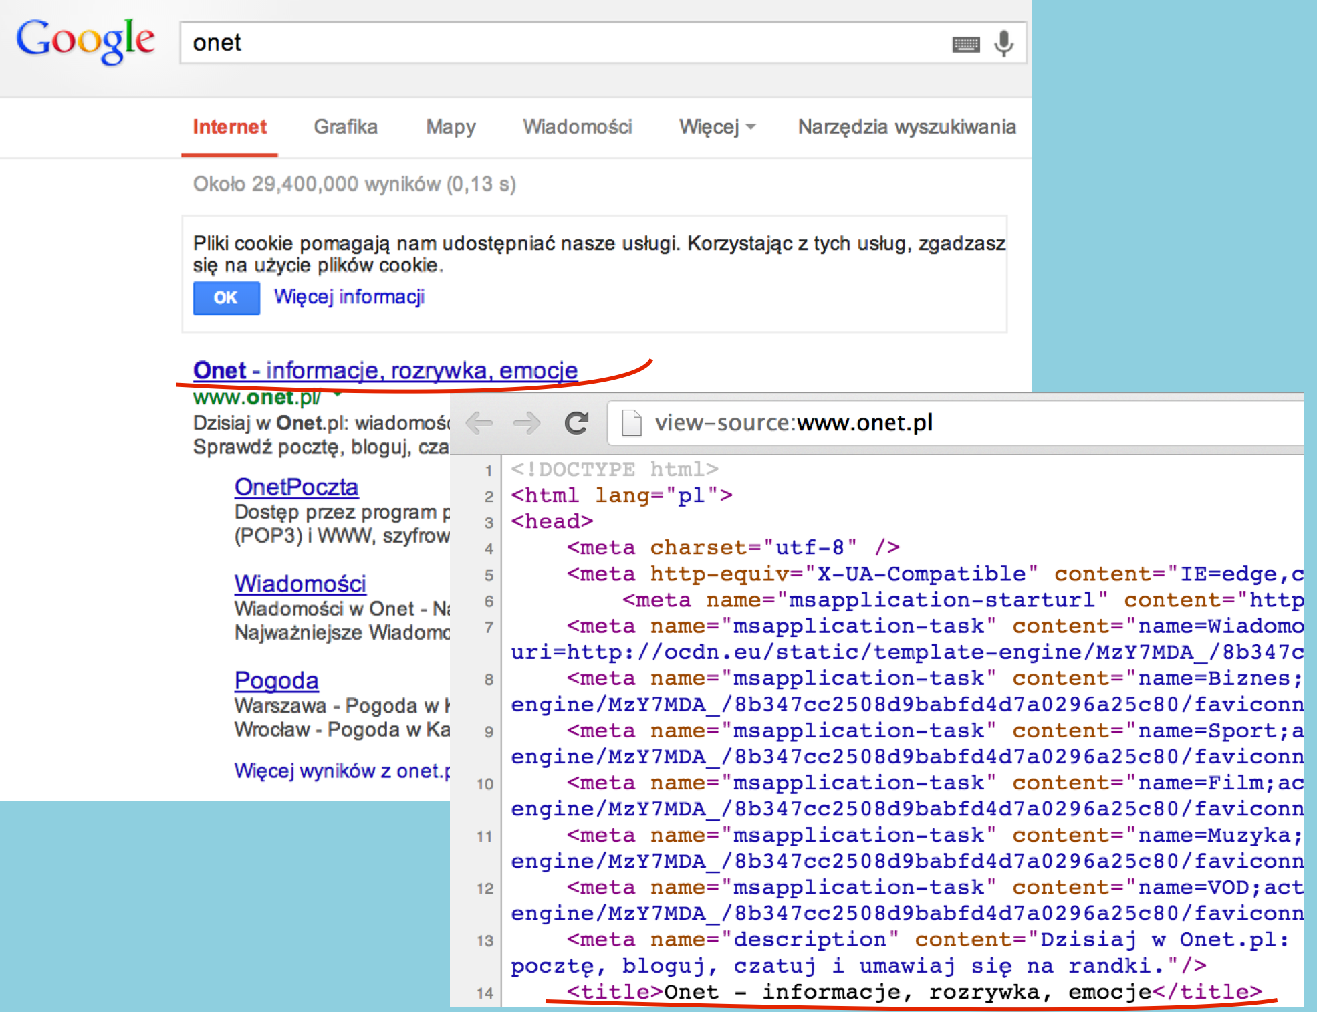This screenshot has height=1012, width=1317.
Task: Click the meta charset="utf-8" line
Action: 733,547
